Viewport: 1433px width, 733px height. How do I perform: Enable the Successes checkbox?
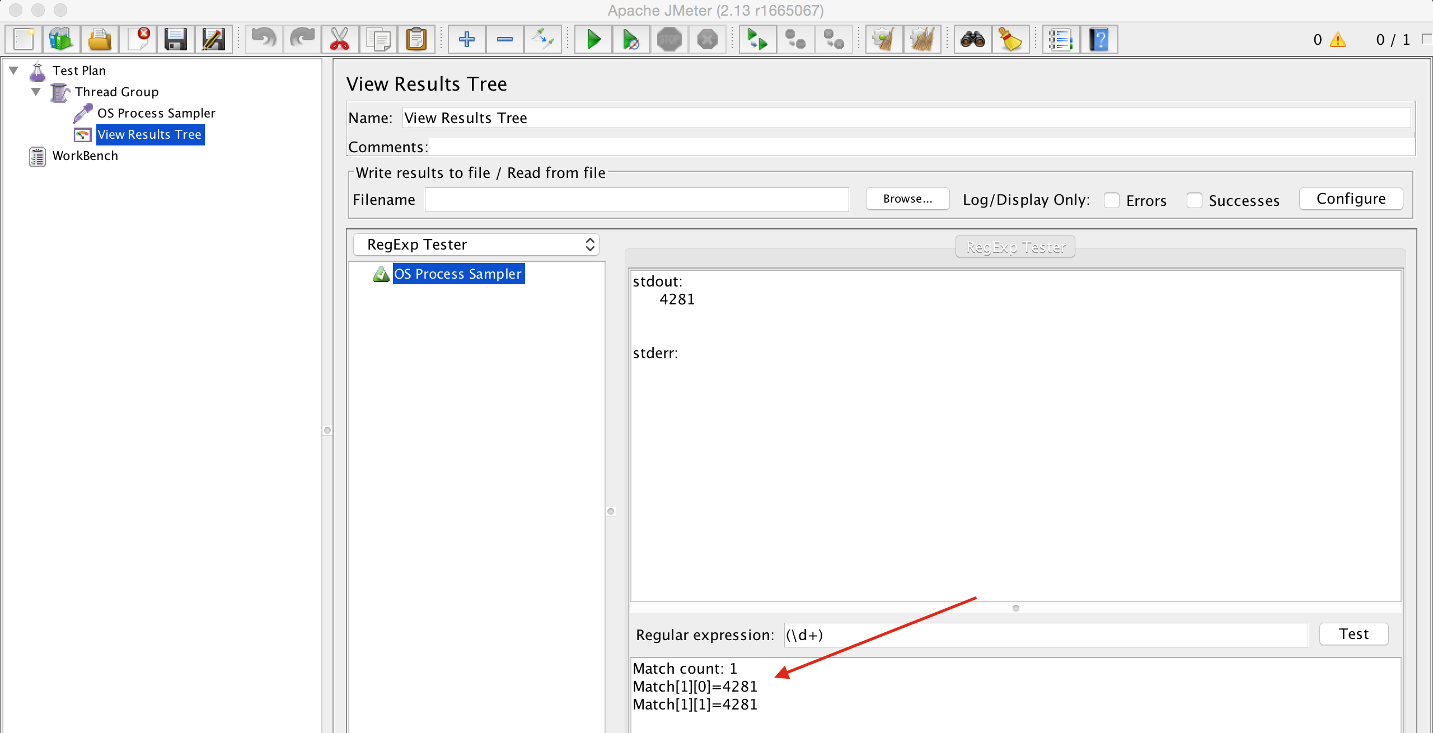(1194, 200)
